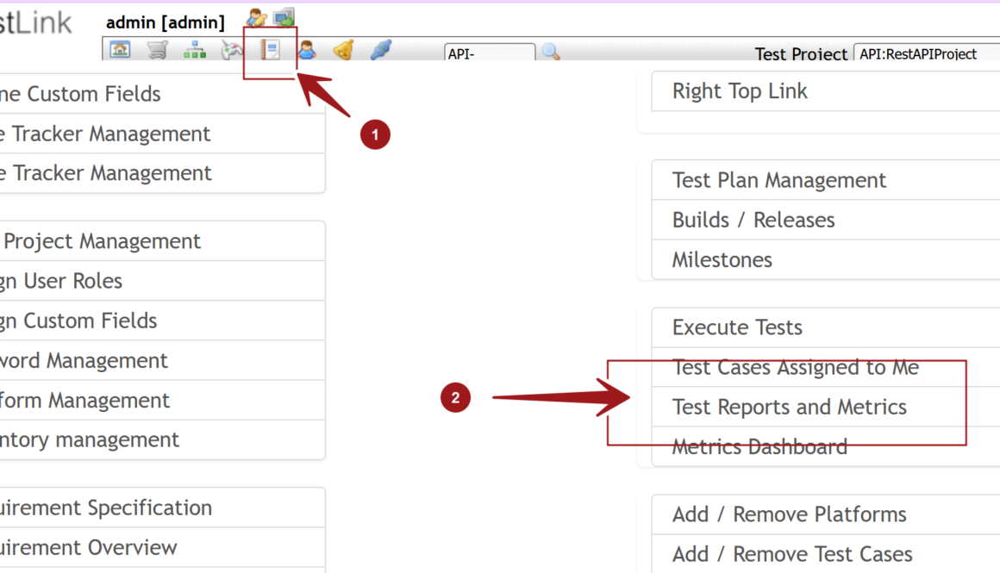This screenshot has width=1000, height=573.
Task: Open the Milestones link
Action: click(722, 259)
